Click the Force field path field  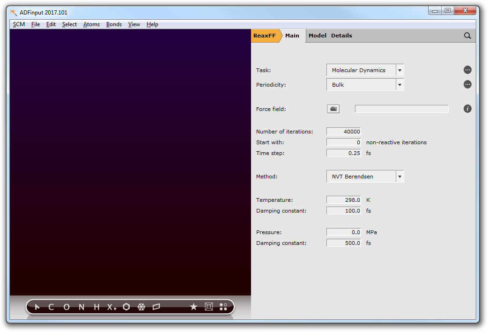401,109
